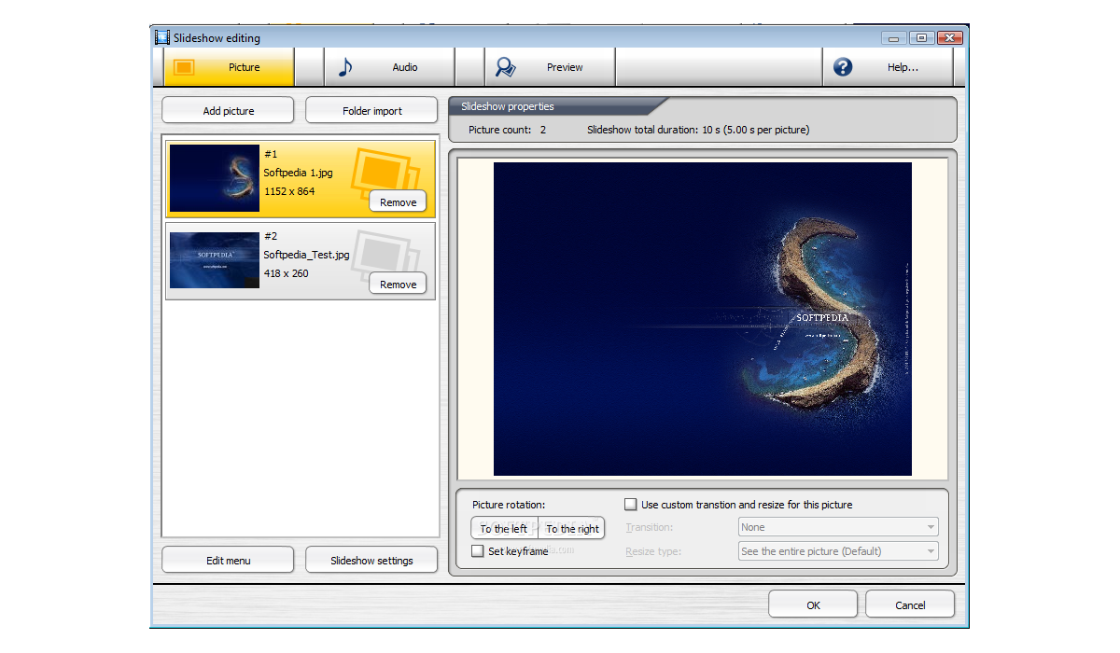Click the Picture rotation: label
This screenshot has height=653, width=1120.
(x=509, y=505)
